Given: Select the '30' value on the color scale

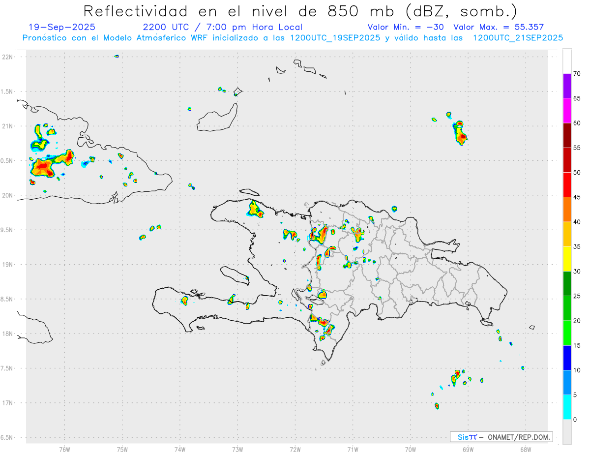Looking at the screenshot, I should [577, 272].
